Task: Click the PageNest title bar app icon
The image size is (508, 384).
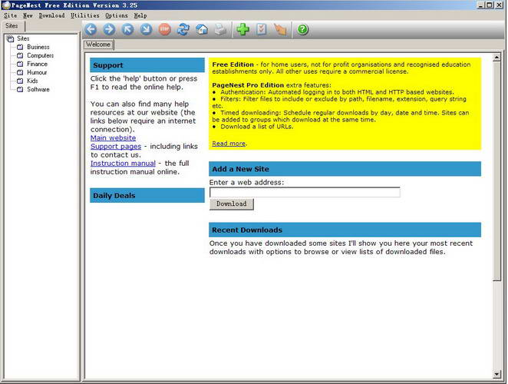Action: [x=6, y=5]
